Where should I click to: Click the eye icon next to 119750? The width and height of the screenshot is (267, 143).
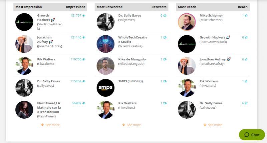[84, 59]
